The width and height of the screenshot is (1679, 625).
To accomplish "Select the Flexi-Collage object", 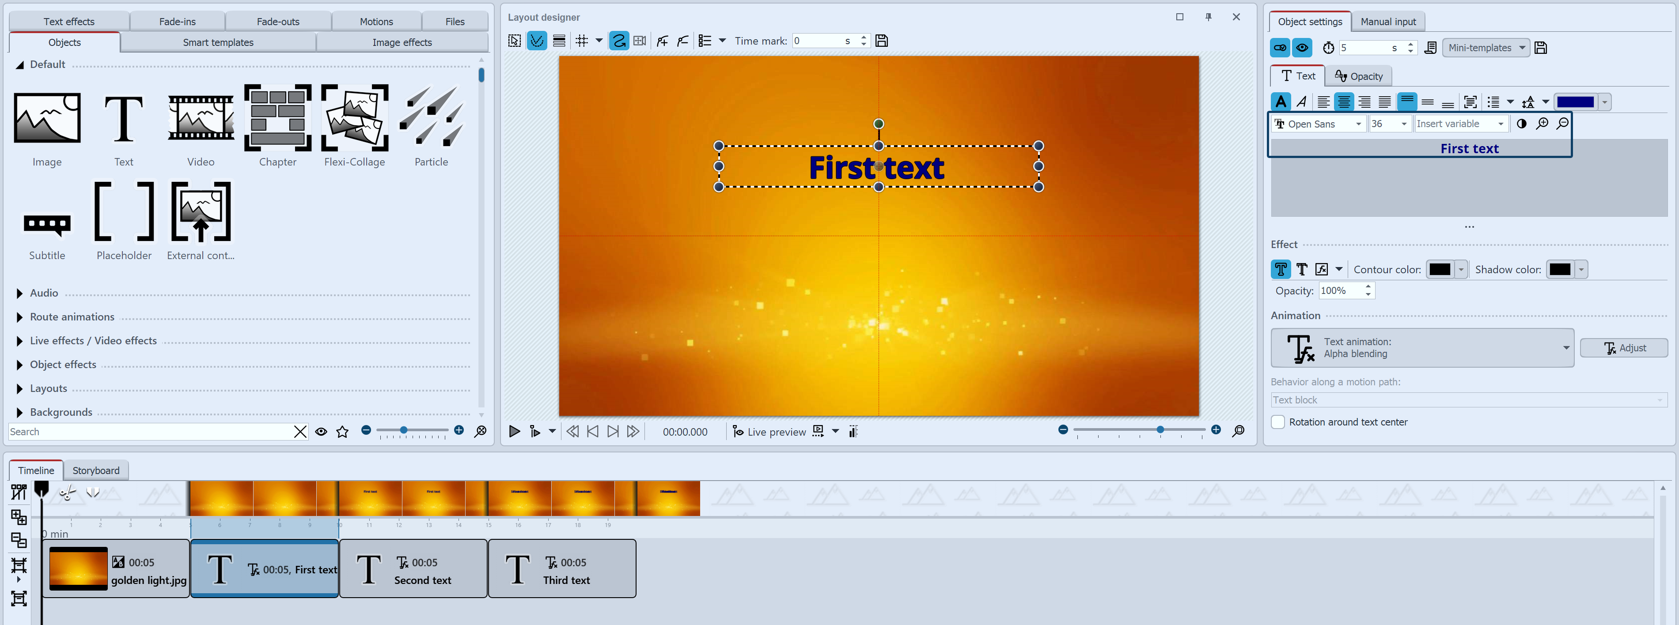I will [354, 124].
